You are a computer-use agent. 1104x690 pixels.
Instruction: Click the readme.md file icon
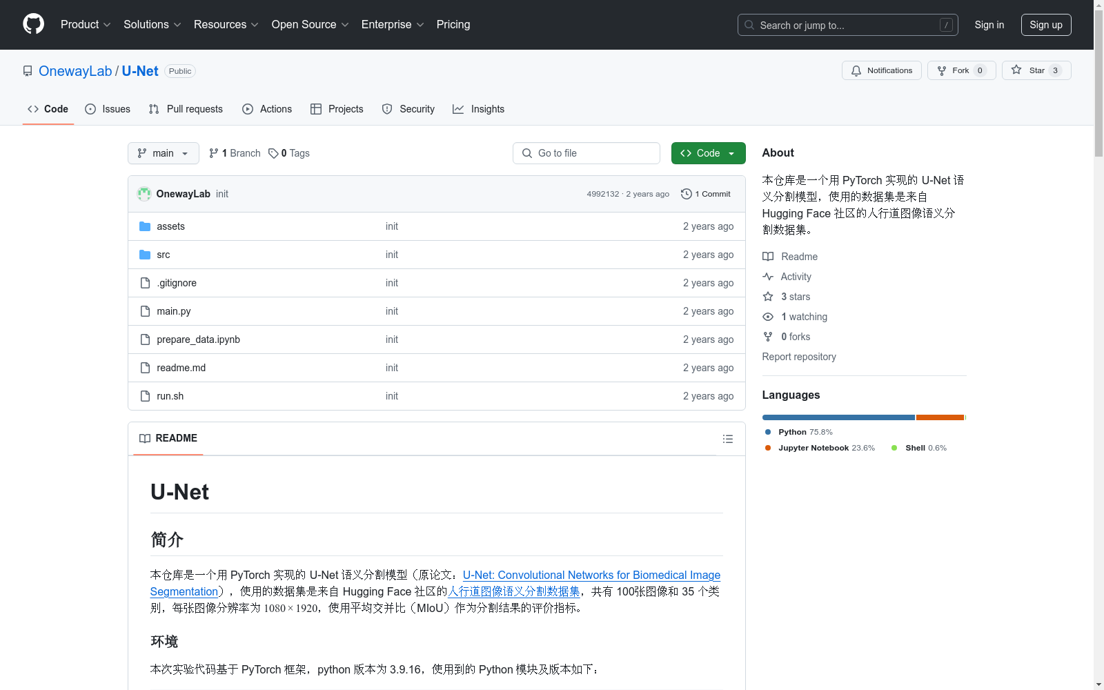pyautogui.click(x=145, y=368)
